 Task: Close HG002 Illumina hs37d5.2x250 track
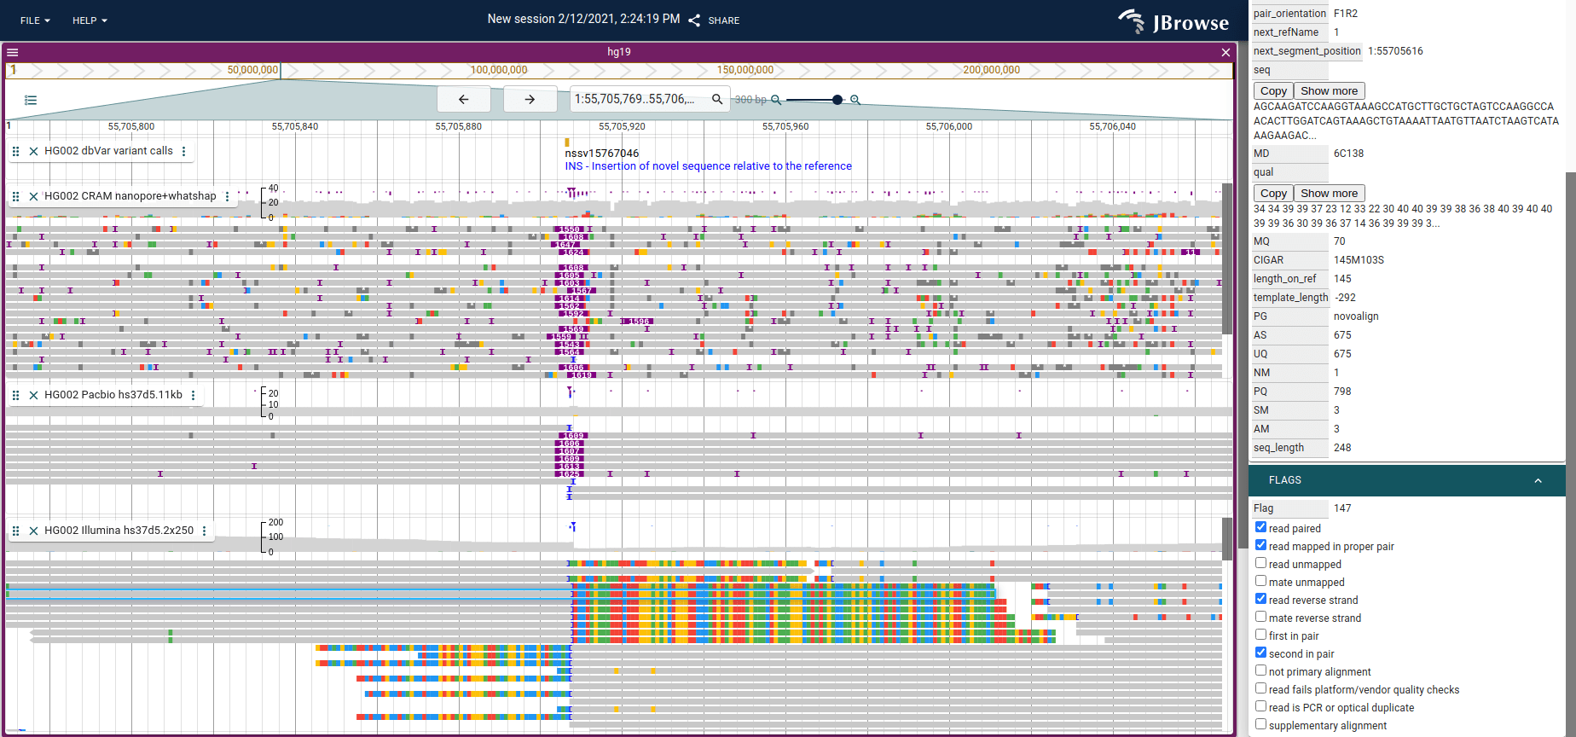33,531
